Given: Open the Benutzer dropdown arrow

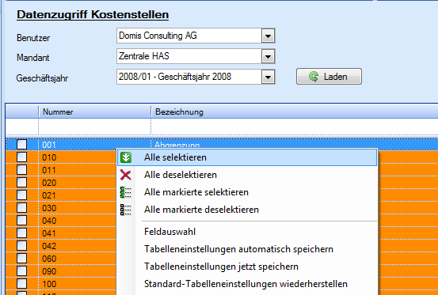Looking at the screenshot, I should point(268,36).
